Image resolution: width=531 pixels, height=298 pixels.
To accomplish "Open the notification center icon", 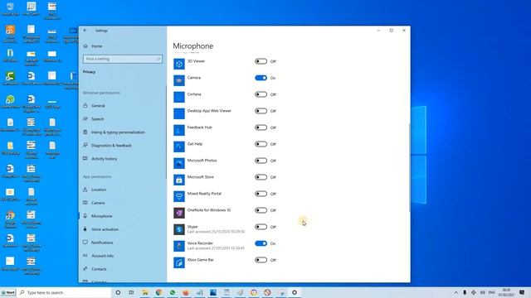I will pyautogui.click(x=522, y=292).
